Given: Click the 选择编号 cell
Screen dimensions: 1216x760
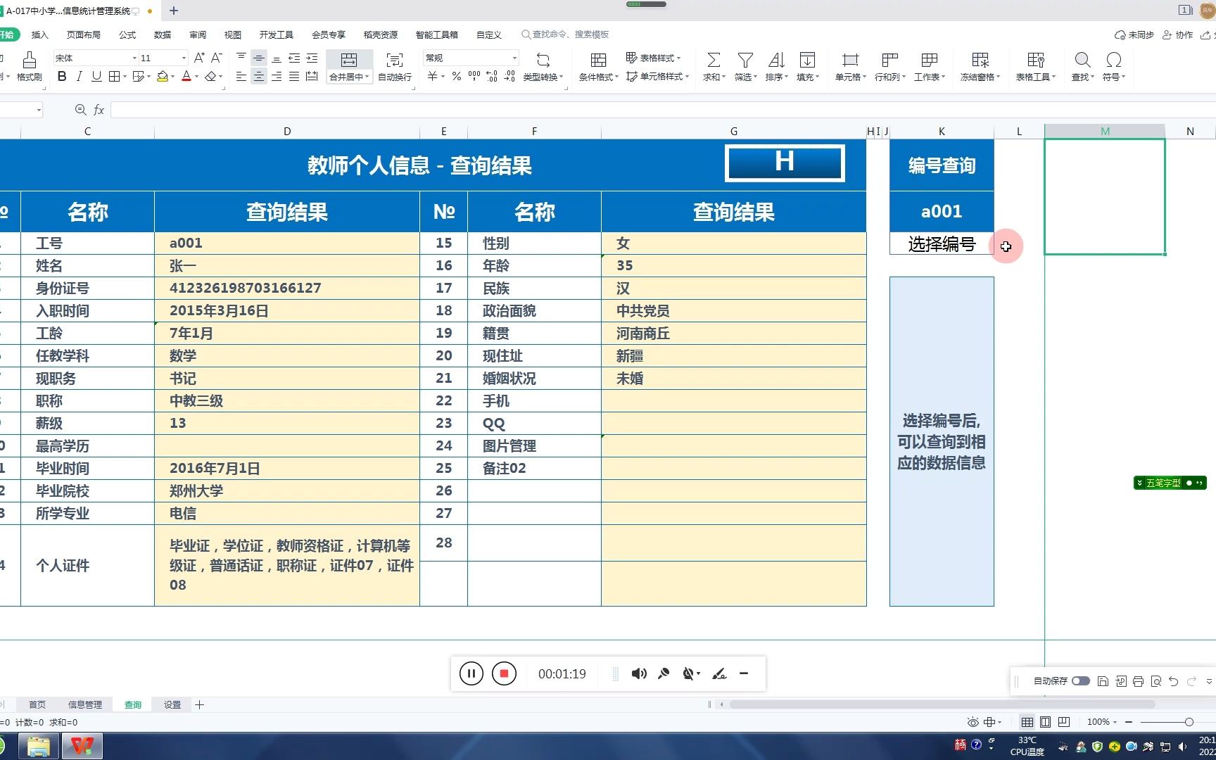Looking at the screenshot, I should pyautogui.click(x=942, y=243).
